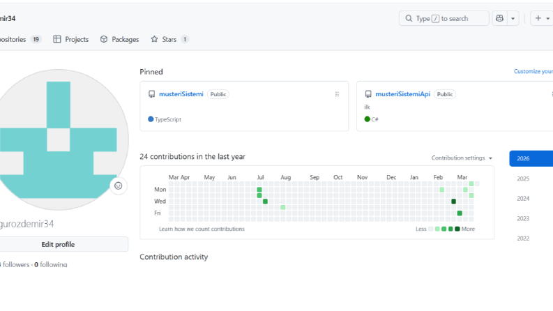This screenshot has width=553, height=311.
Task: Click the lightest green legend square
Action: click(x=437, y=229)
